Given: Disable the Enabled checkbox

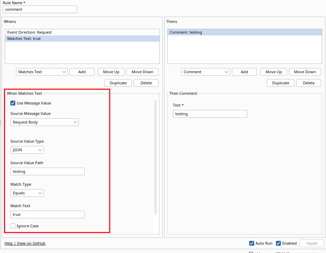Looking at the screenshot, I should 278,243.
